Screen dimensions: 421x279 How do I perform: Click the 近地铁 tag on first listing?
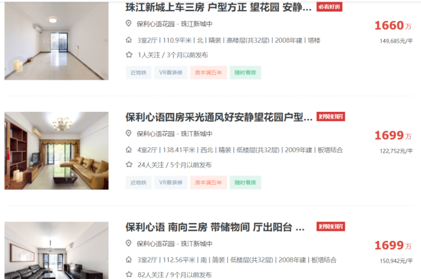coord(139,72)
